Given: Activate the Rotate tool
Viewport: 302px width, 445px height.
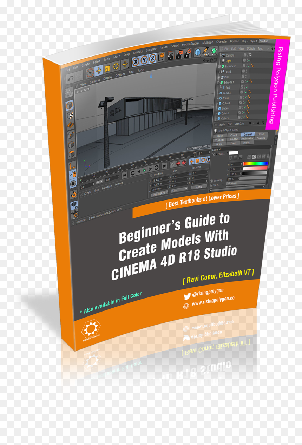Looking at the screenshot, I should (116, 66).
